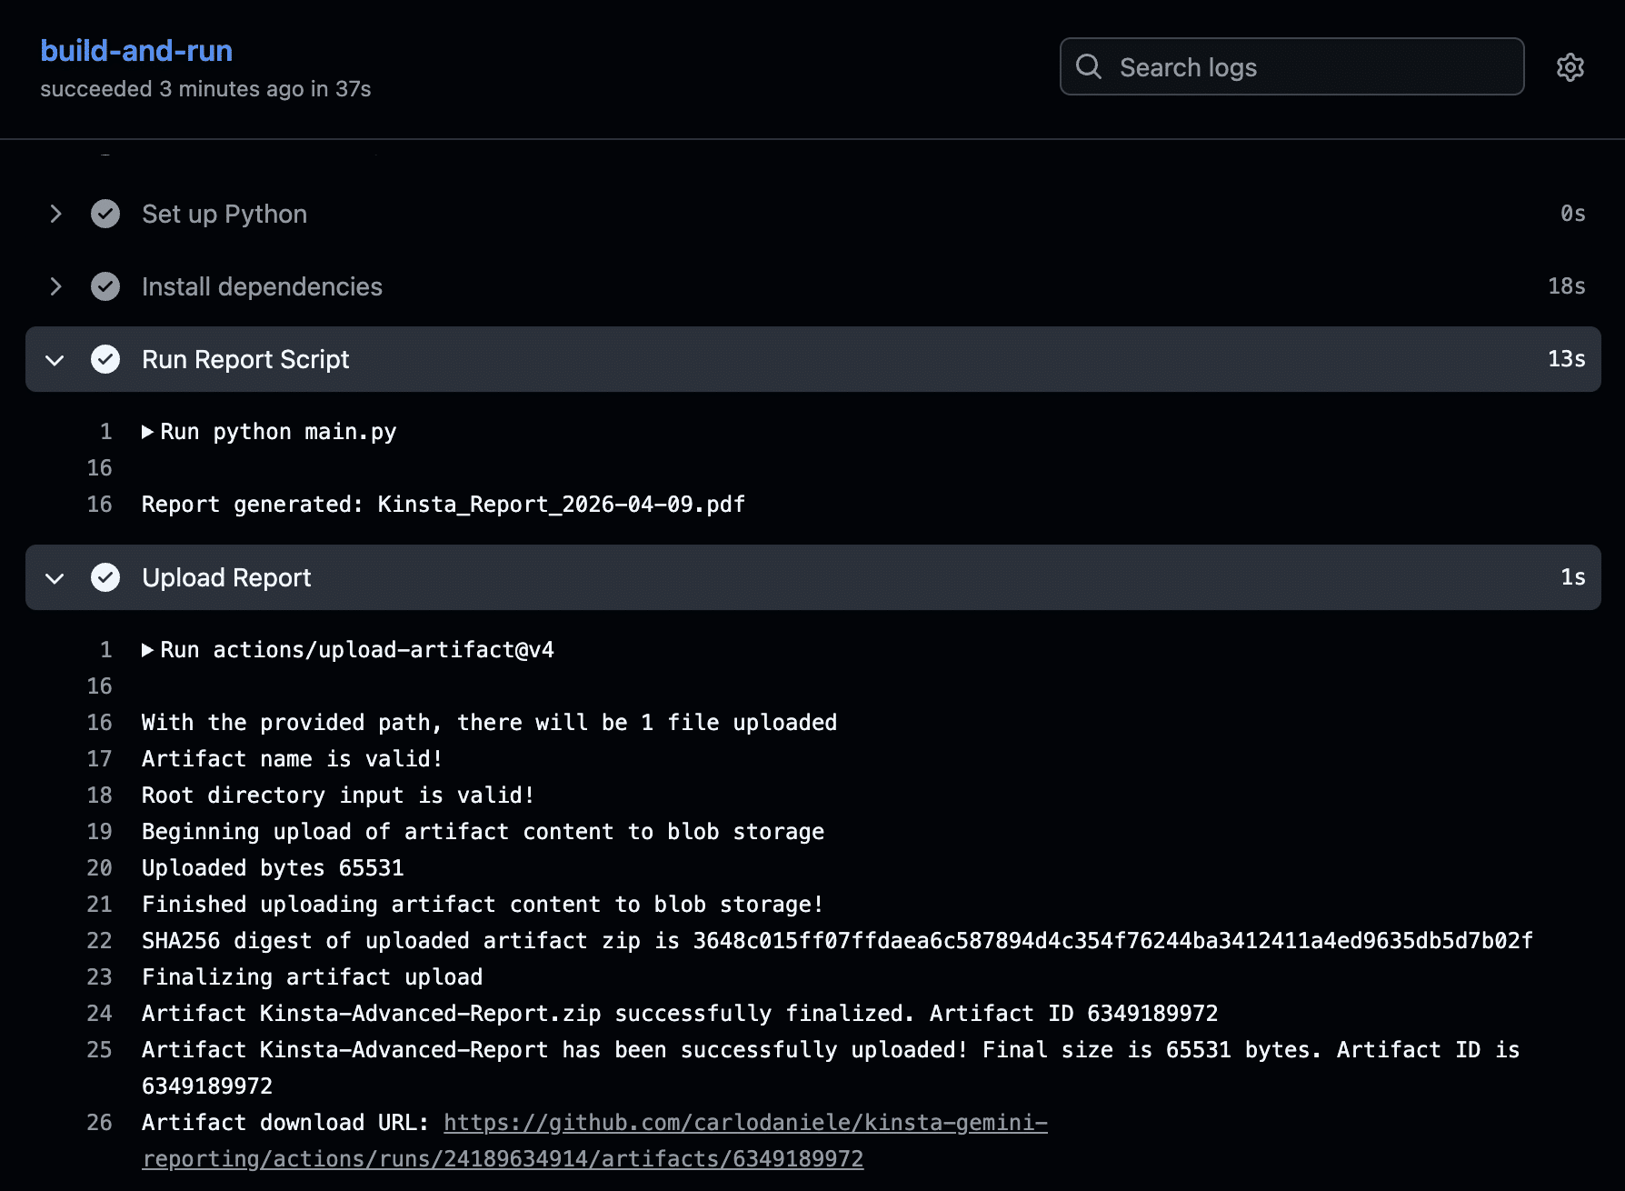This screenshot has height=1191, width=1625.
Task: Expand the Install dependencies step
Action: click(55, 286)
